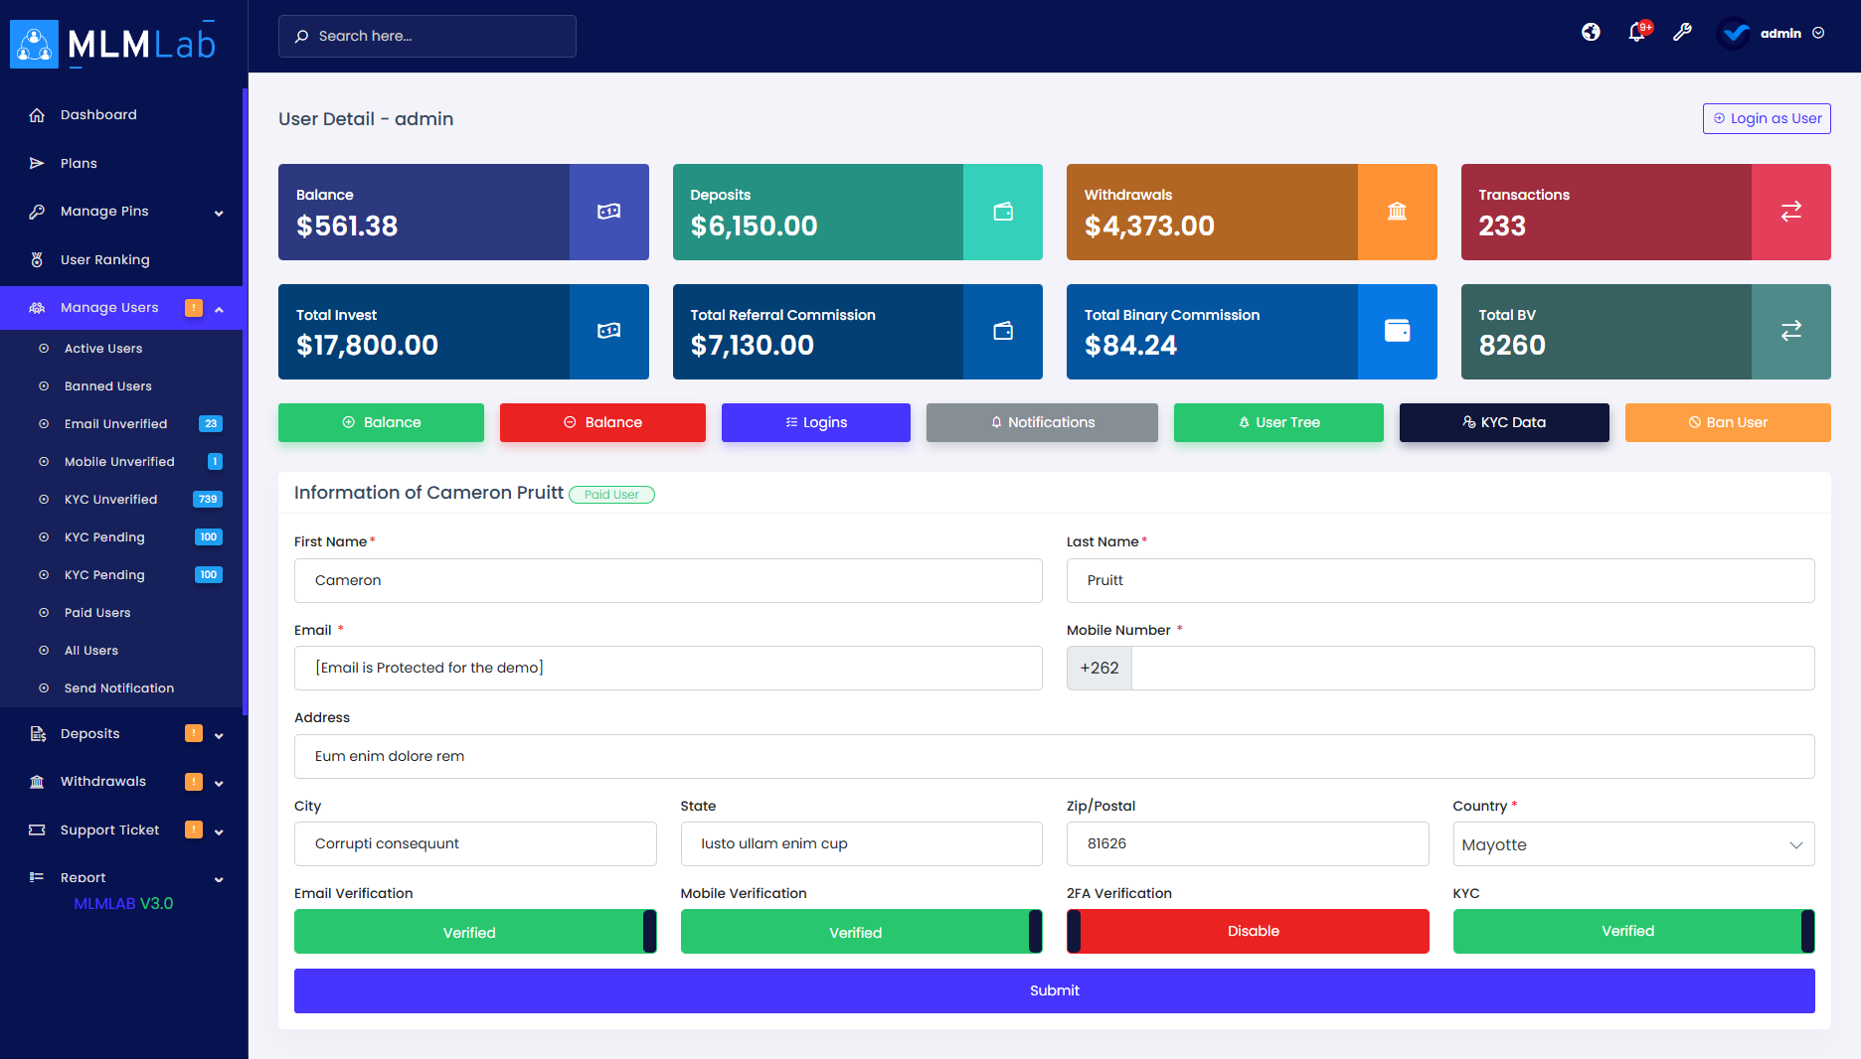Click the Total Binary Commission wallet icon
Image resolution: width=1861 pixels, height=1059 pixels.
1397,331
